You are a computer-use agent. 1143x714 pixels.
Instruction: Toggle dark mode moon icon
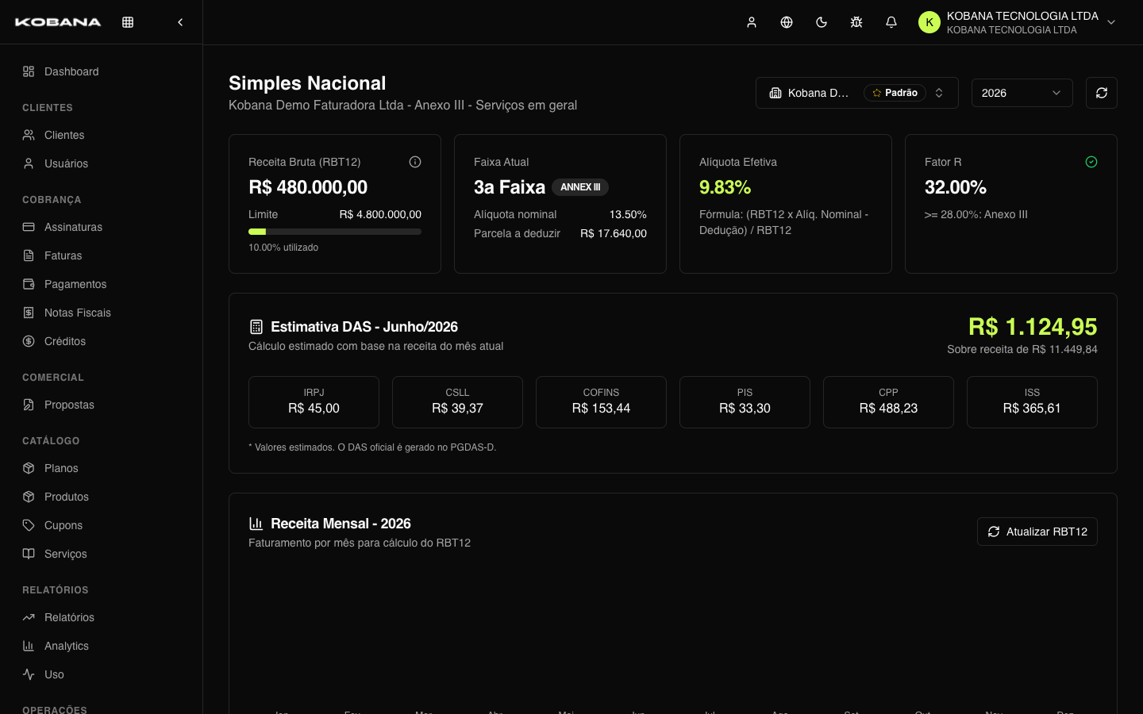pos(822,22)
